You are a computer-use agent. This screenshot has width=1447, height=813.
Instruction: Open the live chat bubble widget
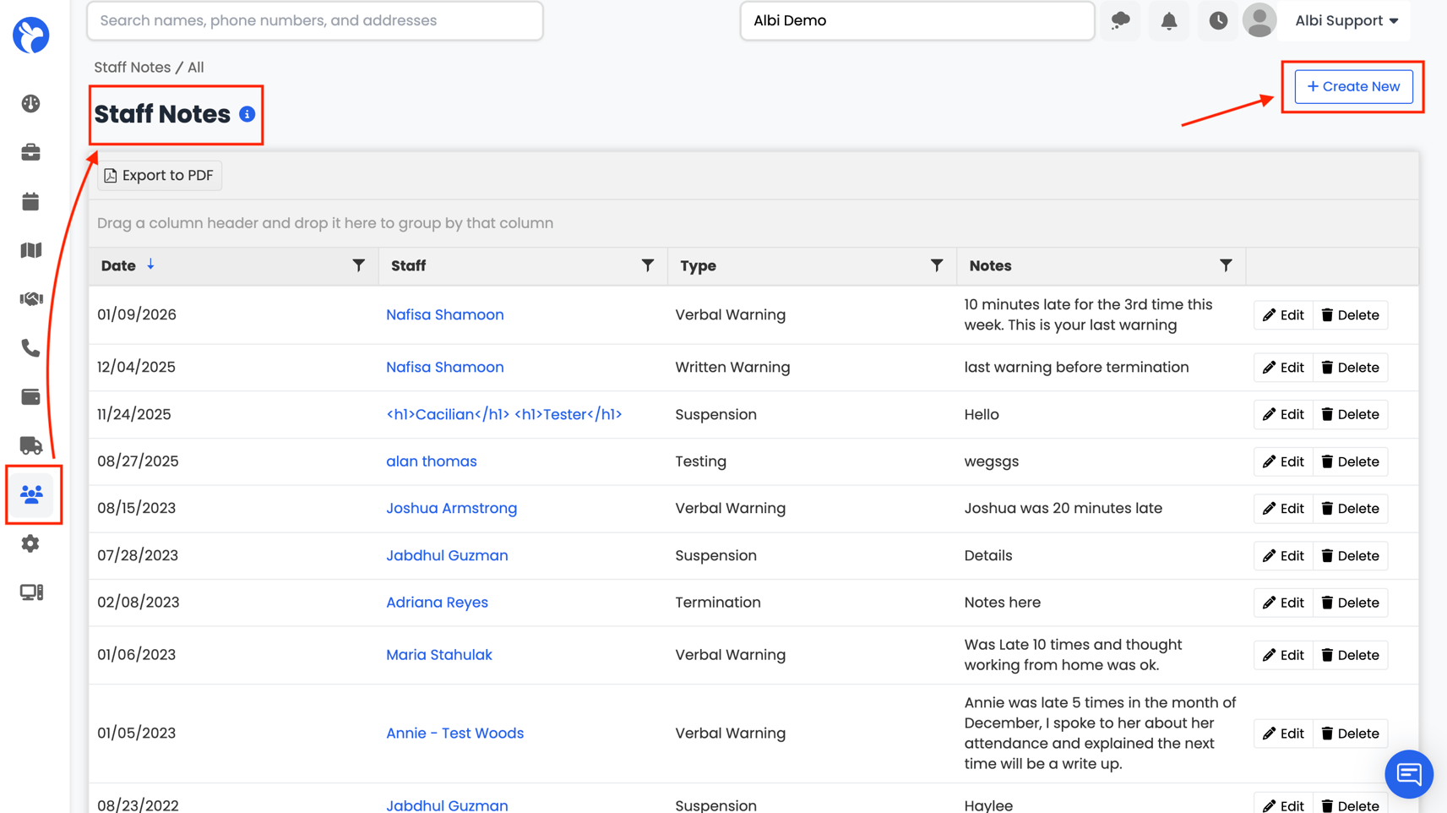tap(1408, 773)
